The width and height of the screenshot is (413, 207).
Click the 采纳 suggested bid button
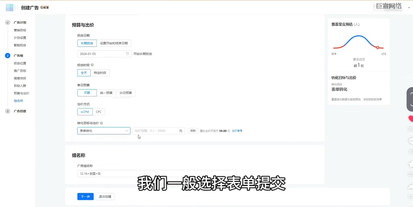(x=193, y=131)
